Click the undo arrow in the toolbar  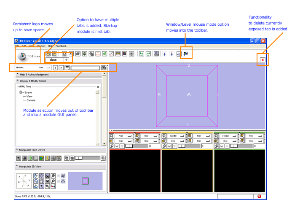(142, 54)
